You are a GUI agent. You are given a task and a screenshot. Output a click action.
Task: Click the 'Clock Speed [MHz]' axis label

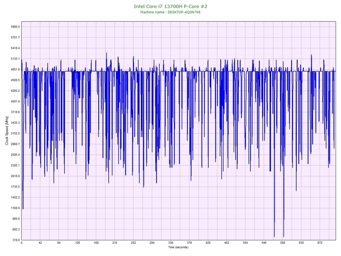[x=7, y=131]
